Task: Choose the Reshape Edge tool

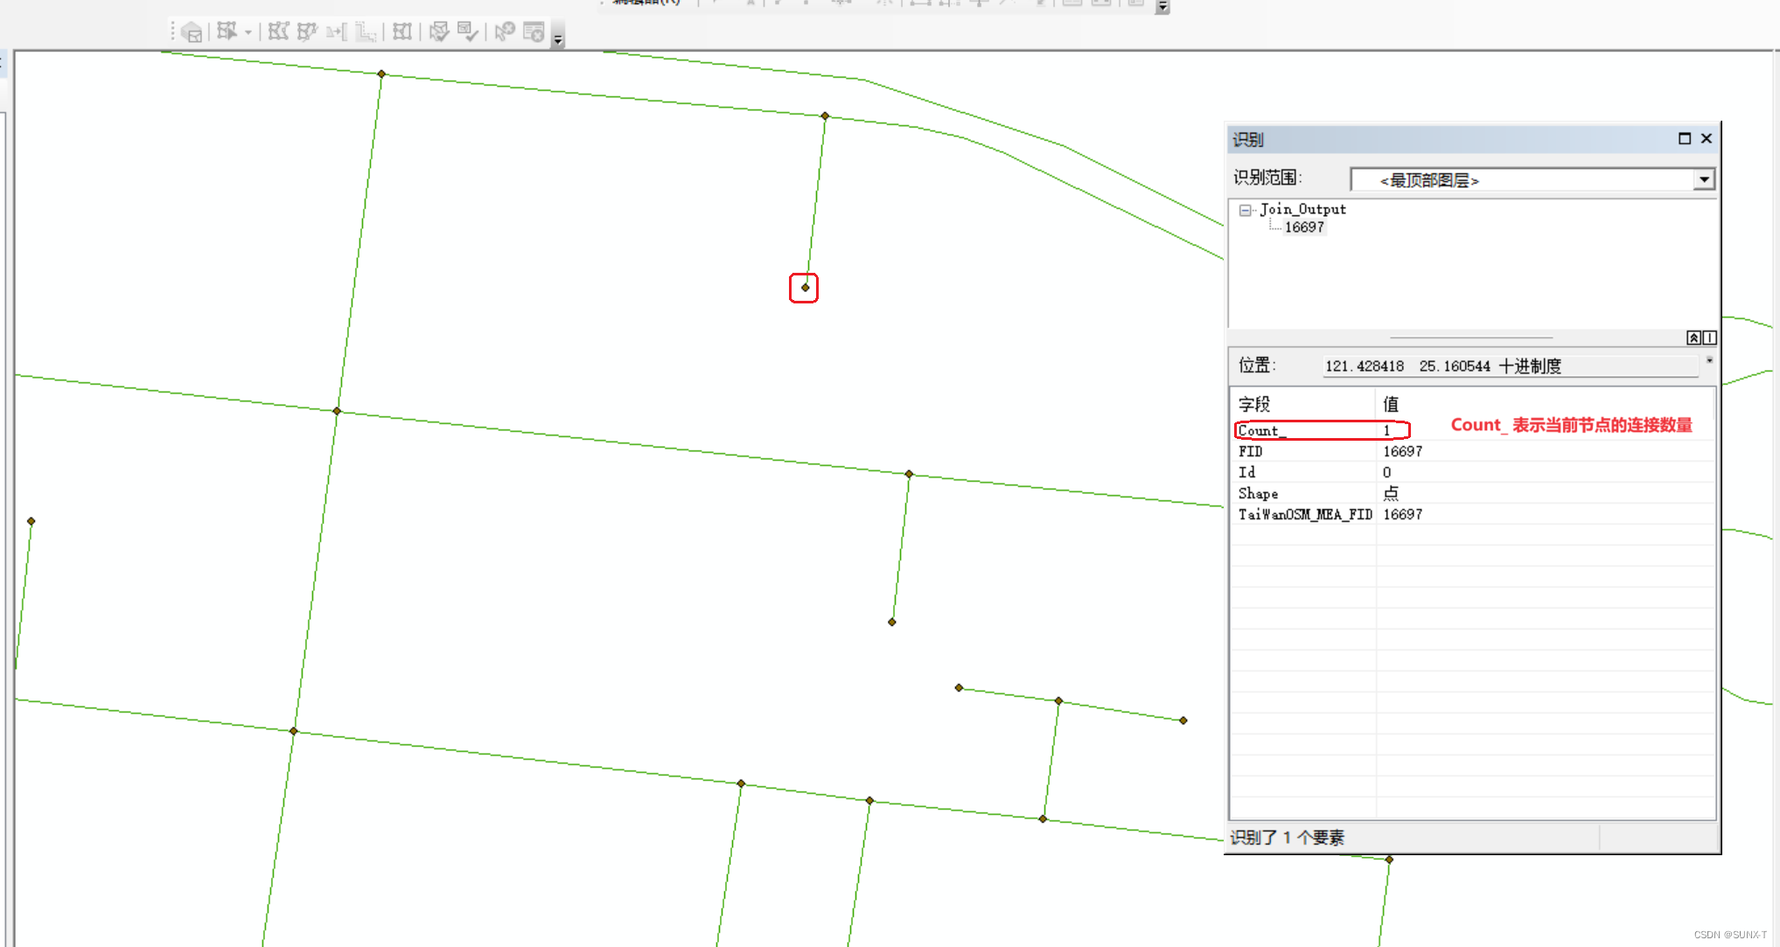Action: (x=307, y=32)
